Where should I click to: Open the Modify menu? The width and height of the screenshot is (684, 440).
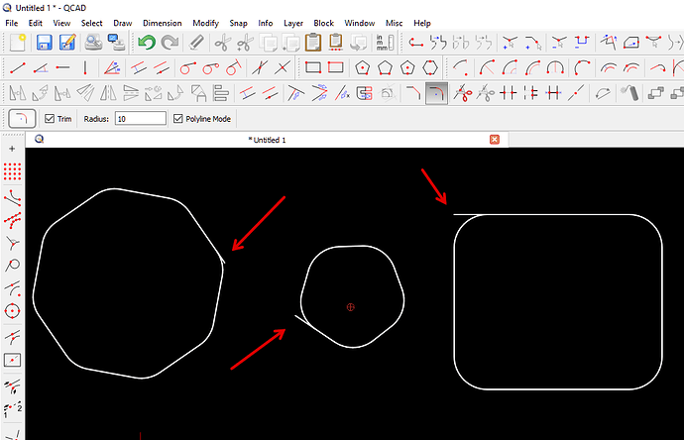pos(206,22)
